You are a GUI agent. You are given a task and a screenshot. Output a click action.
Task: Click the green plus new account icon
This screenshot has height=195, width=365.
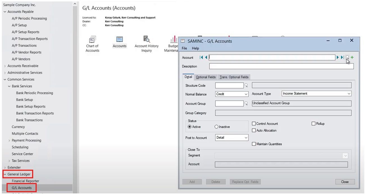coord(352,57)
